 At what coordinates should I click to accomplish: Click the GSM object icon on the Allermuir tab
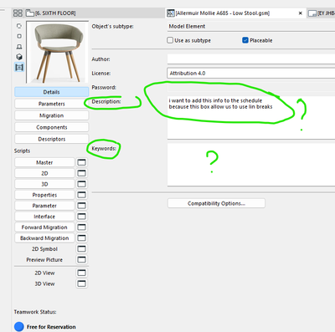coord(171,13)
